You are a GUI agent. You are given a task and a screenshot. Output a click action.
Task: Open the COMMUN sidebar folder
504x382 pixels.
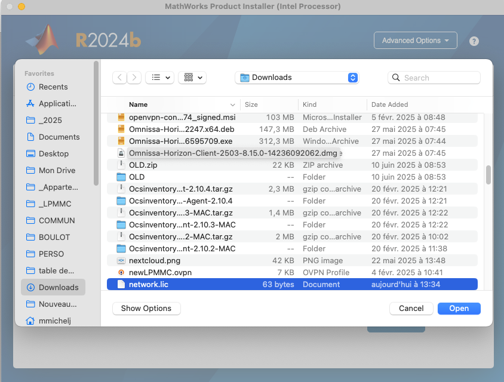(x=53, y=220)
